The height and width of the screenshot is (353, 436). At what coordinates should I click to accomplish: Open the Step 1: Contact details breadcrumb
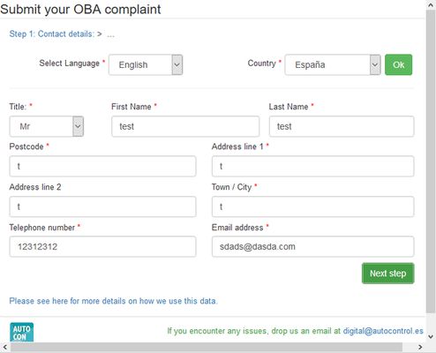[52, 34]
